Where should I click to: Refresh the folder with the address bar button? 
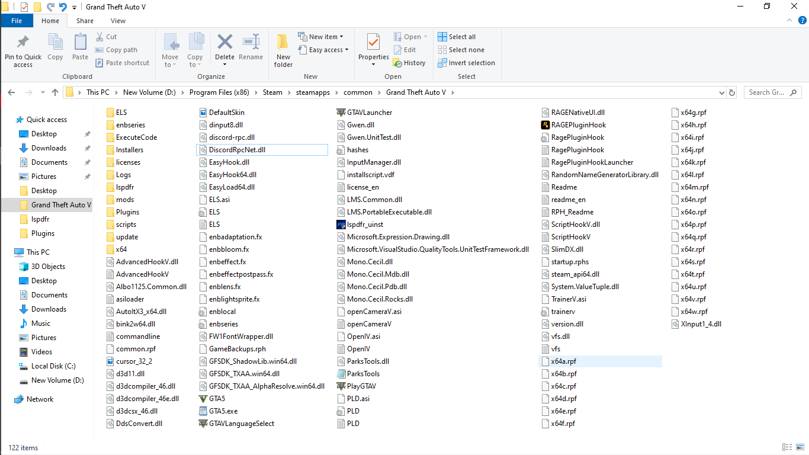(733, 92)
